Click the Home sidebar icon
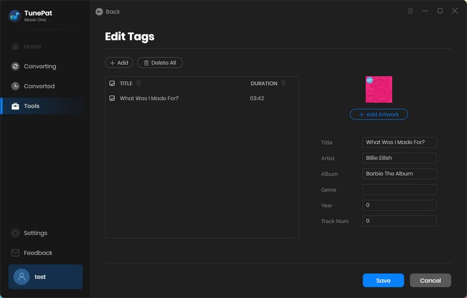This screenshot has height=298, width=467. (15, 47)
